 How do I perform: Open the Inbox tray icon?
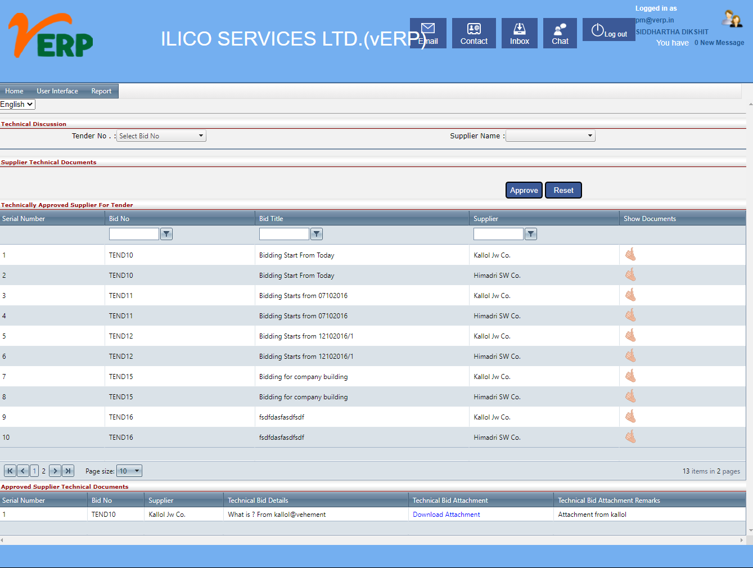click(520, 33)
